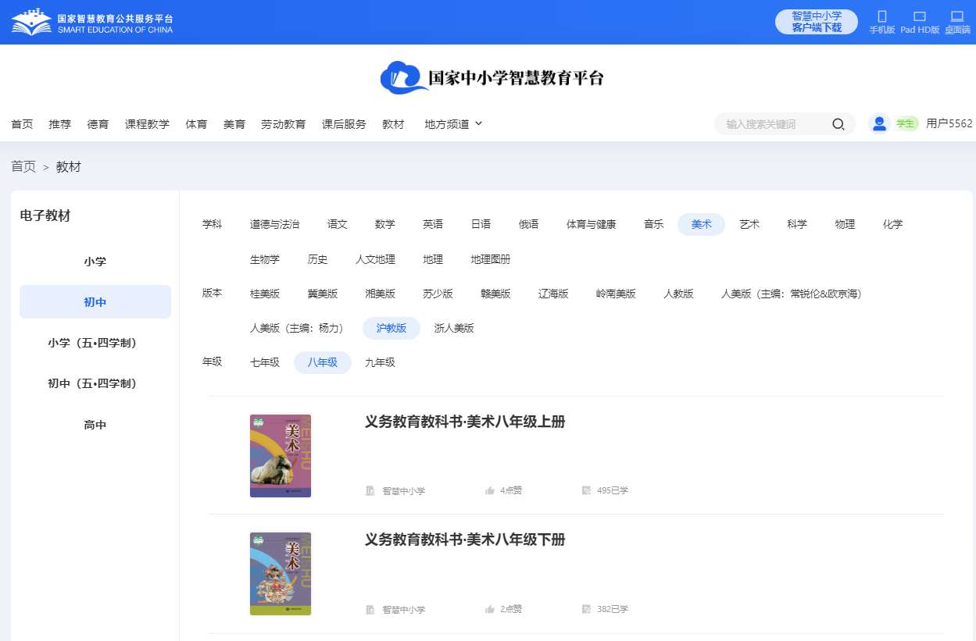
Task: Select the 艺术 subject
Action: coord(749,224)
